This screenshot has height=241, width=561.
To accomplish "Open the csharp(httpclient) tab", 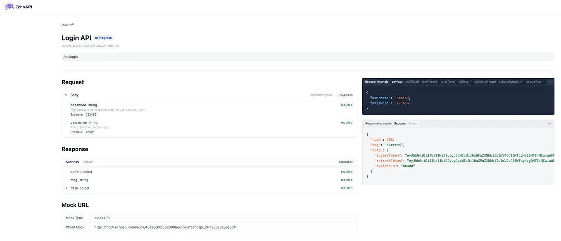I will point(512,82).
